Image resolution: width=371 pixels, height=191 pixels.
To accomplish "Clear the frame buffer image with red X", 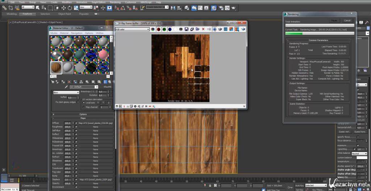I will [x=203, y=29].
